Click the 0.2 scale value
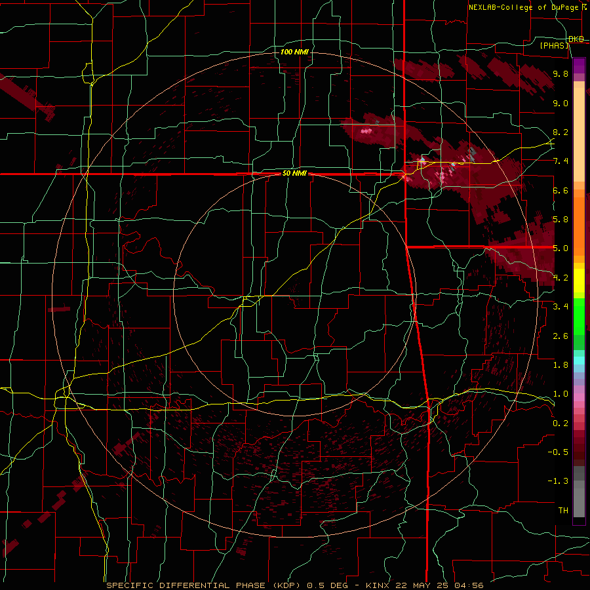The image size is (590, 590). pos(560,423)
